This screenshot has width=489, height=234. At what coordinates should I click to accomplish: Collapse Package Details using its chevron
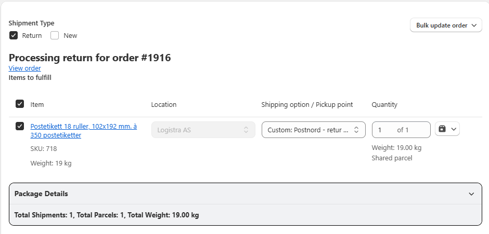(x=471, y=194)
